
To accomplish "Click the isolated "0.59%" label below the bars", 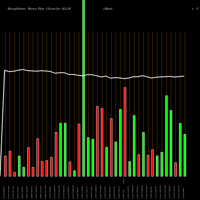I will pos(124,181).
